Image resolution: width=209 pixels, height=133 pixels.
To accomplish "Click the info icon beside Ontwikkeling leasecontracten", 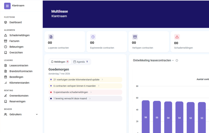I will click(x=177, y=61).
